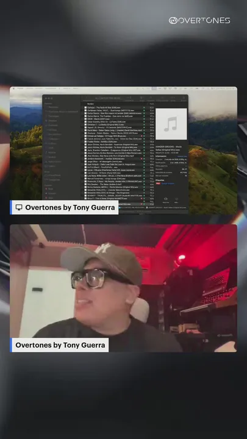Select Jason Grimes - Ausencia (Original Mix) file
Image resolution: width=247 pixels, height=439 pixels.
tap(119, 144)
